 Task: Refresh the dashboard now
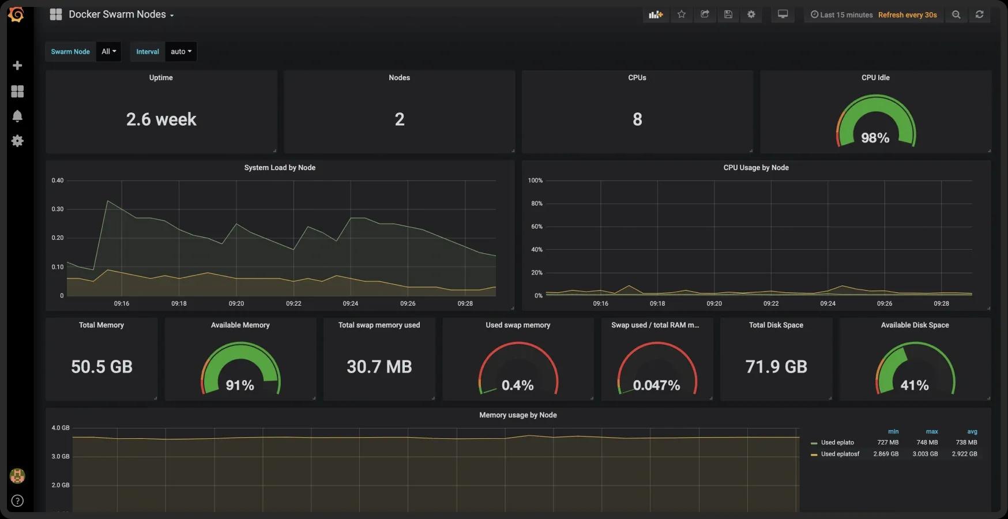coord(979,15)
